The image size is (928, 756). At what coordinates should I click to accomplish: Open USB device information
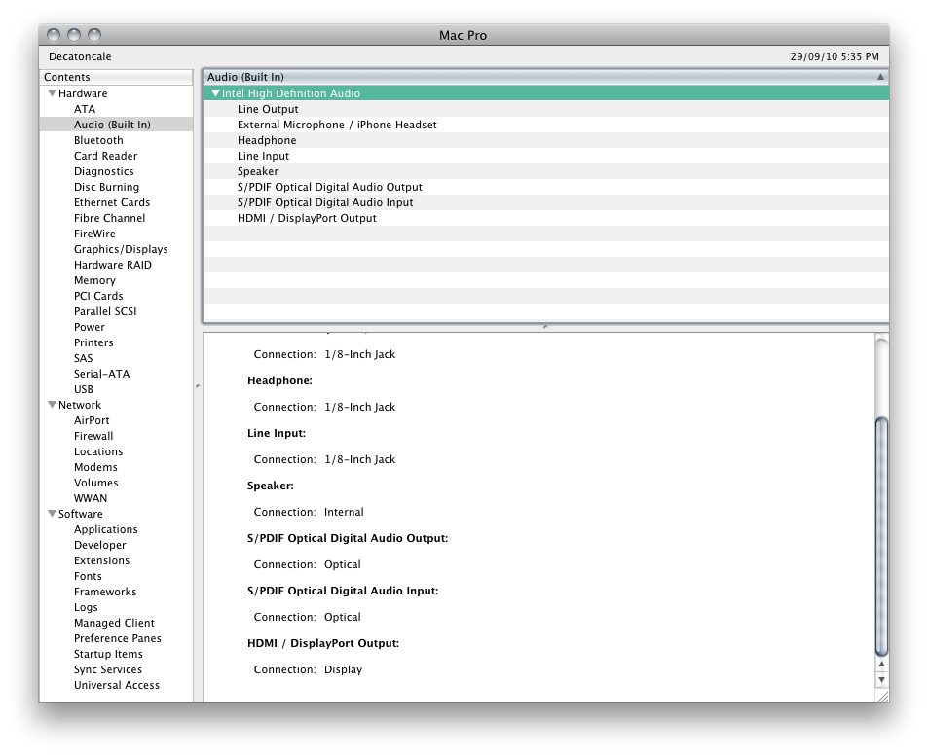[x=84, y=389]
